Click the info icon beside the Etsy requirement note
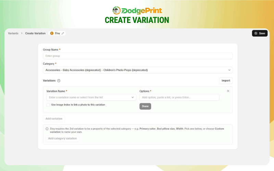The image size is (274, 171). [47, 129]
